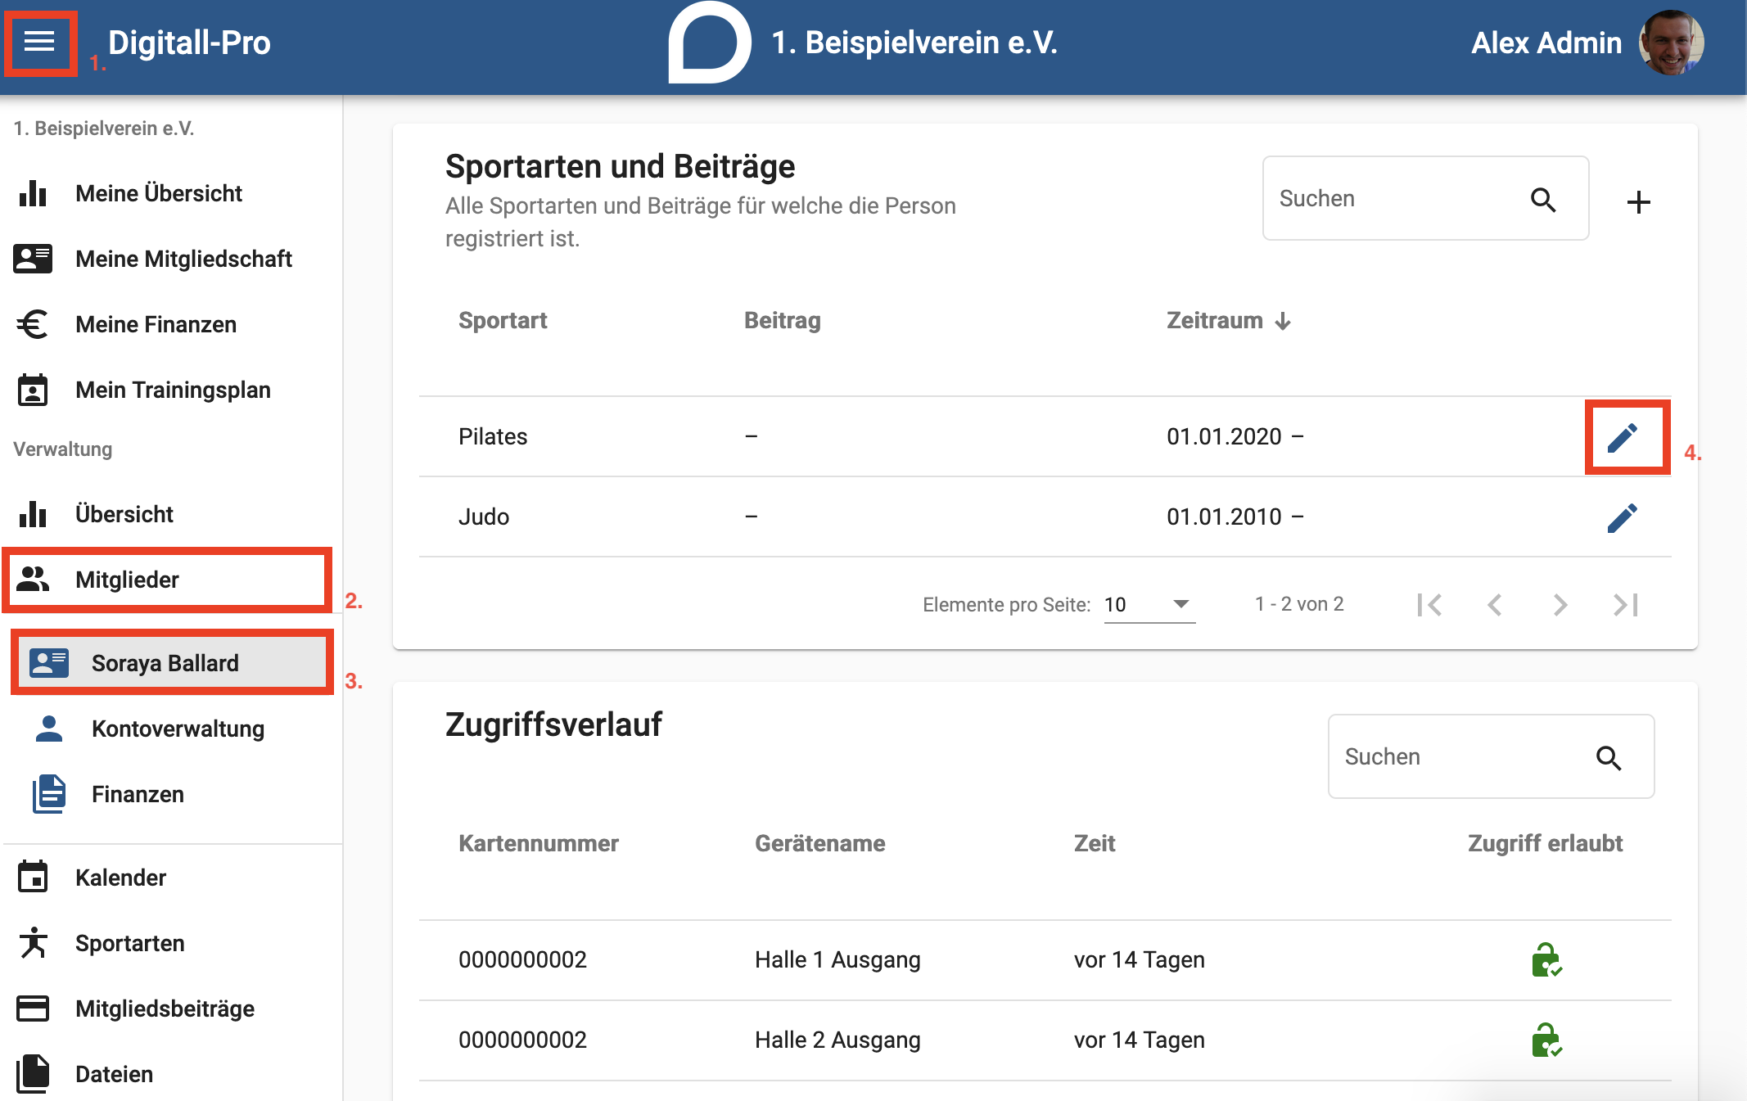
Task: Edit the Judo sport entry
Action: coord(1622,517)
